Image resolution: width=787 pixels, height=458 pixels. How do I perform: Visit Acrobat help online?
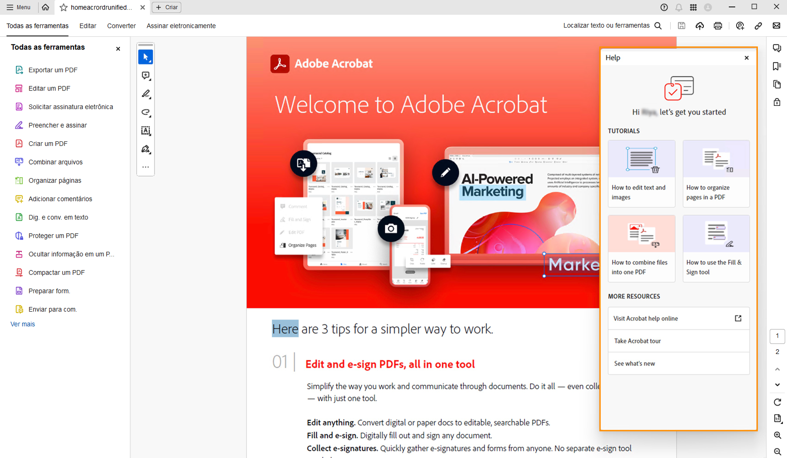(678, 318)
